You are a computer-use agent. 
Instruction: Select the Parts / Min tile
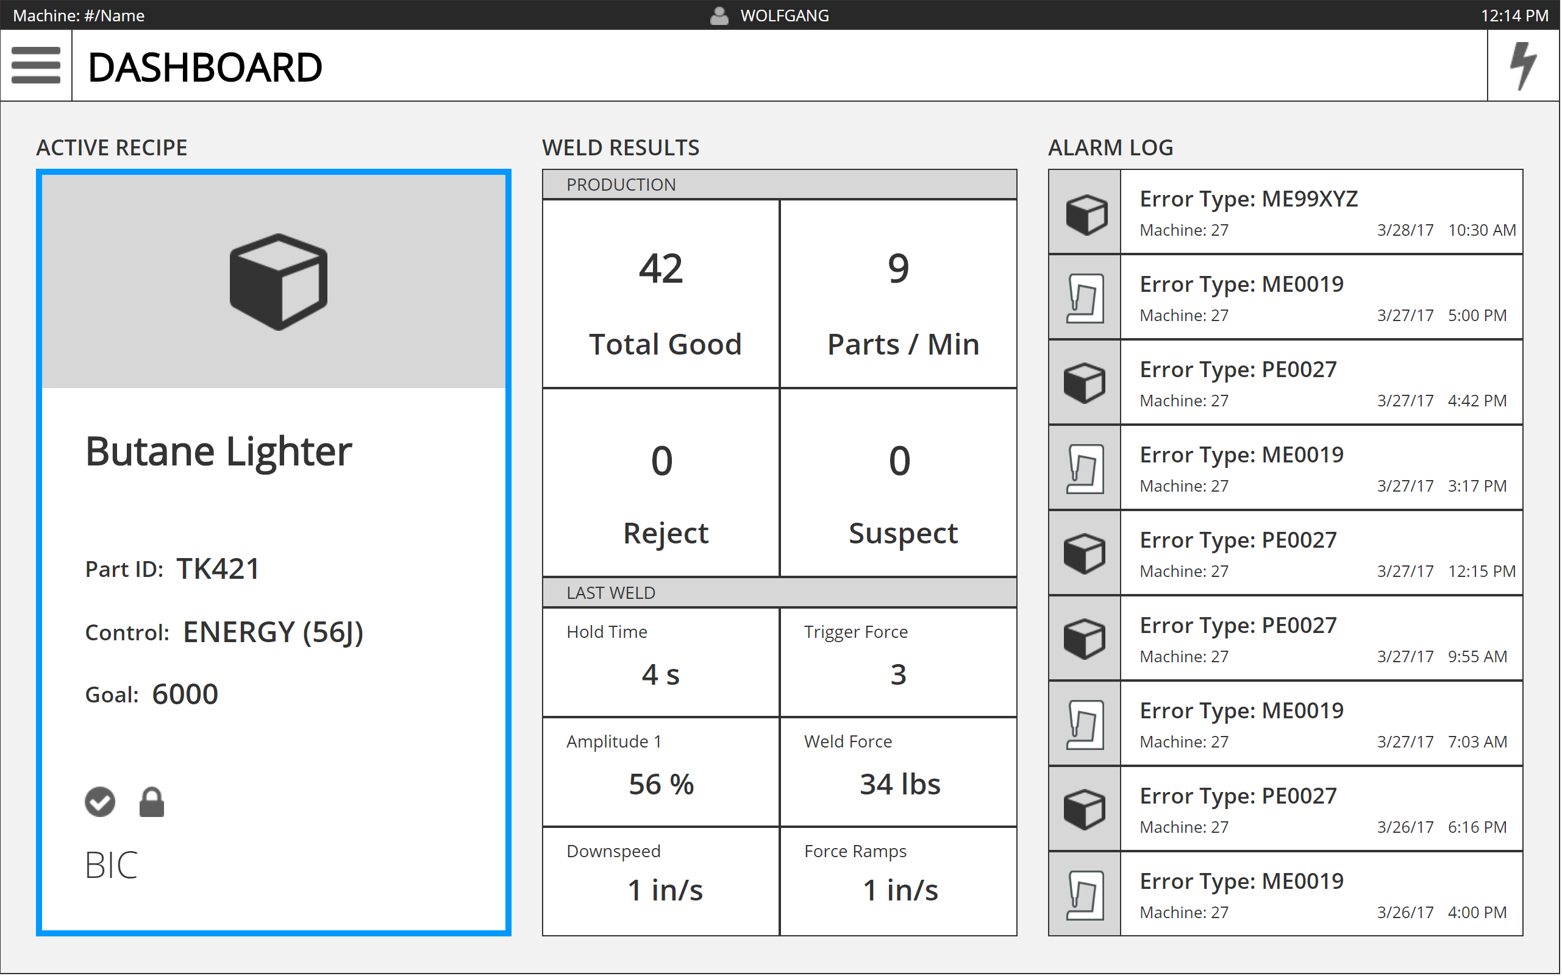pos(899,294)
